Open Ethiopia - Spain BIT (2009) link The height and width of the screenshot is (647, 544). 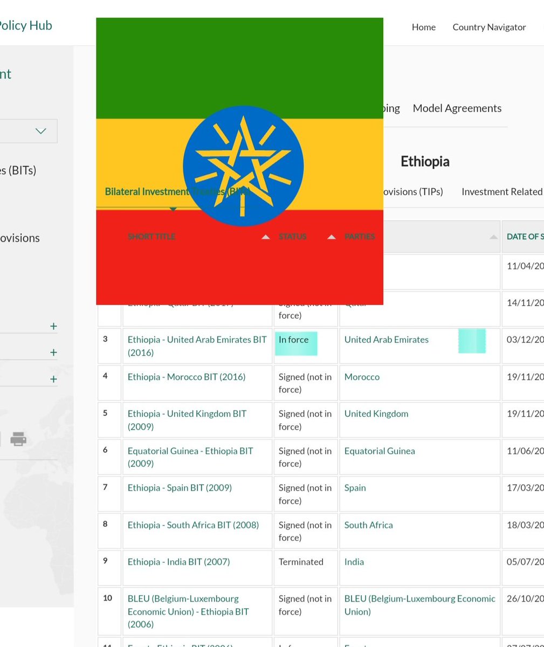tap(180, 488)
